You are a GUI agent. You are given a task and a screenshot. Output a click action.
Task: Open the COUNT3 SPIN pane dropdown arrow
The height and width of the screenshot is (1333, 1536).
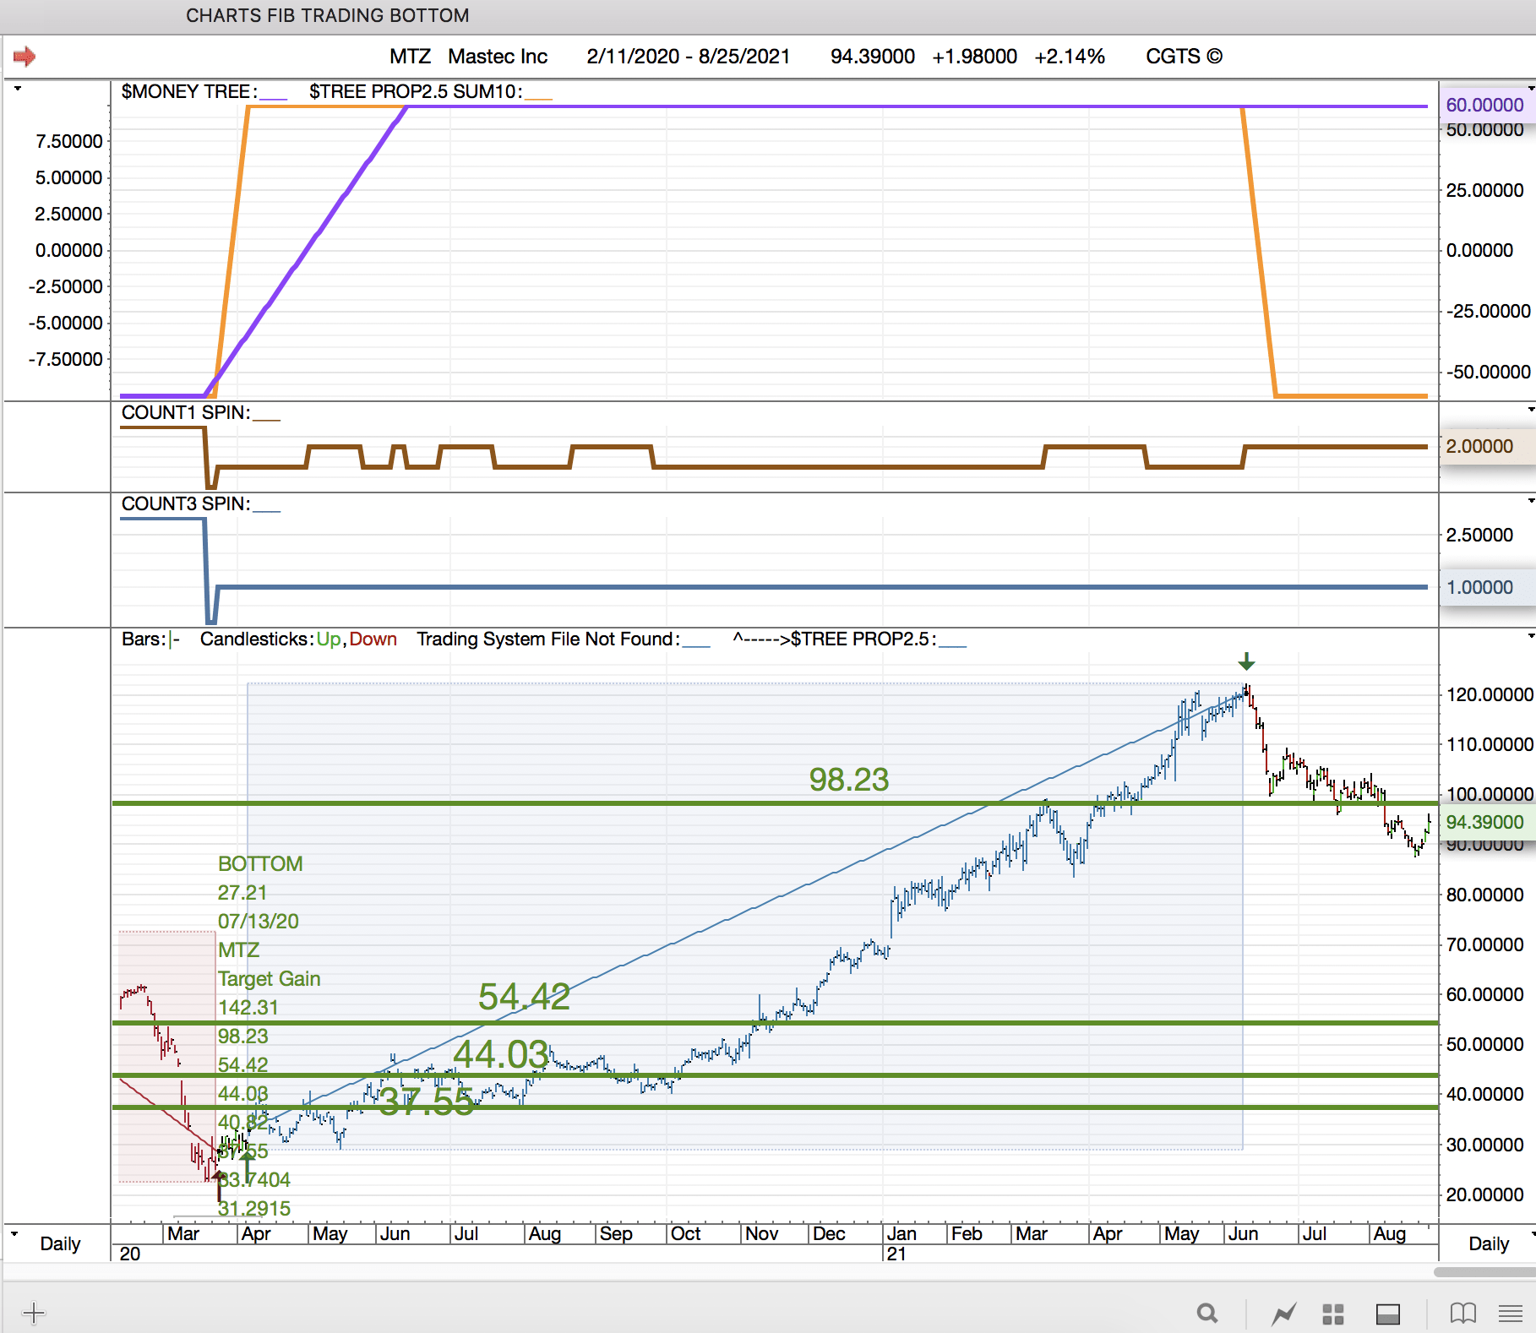(1531, 501)
